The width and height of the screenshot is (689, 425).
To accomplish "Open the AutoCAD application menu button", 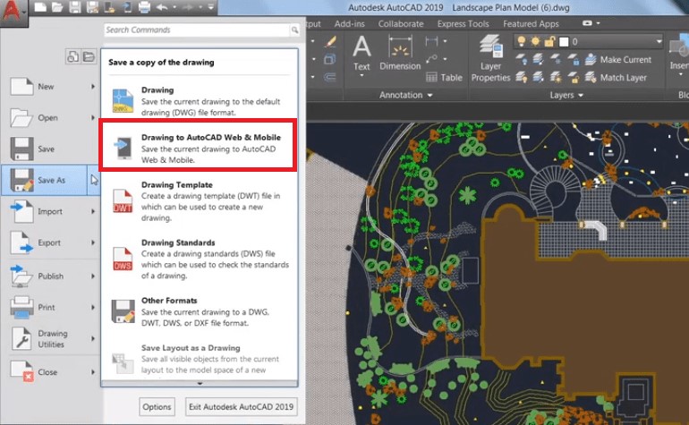I will coord(13,12).
